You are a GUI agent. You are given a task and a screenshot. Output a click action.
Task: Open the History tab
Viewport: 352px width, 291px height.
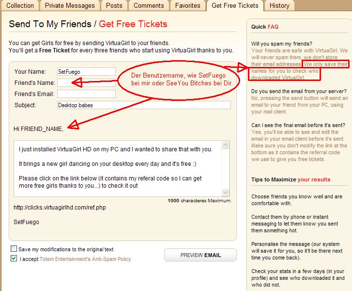(x=279, y=5)
